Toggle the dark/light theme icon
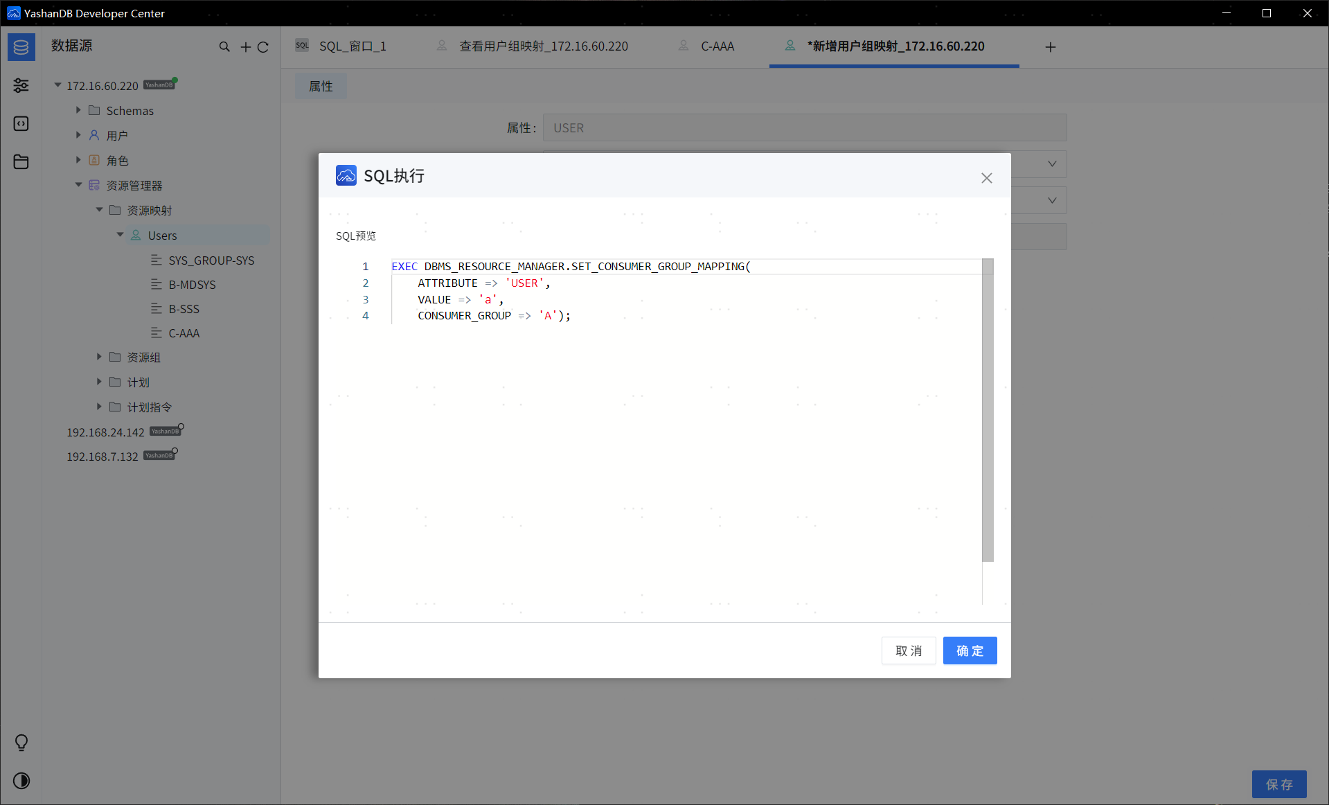The height and width of the screenshot is (805, 1329). 21,781
